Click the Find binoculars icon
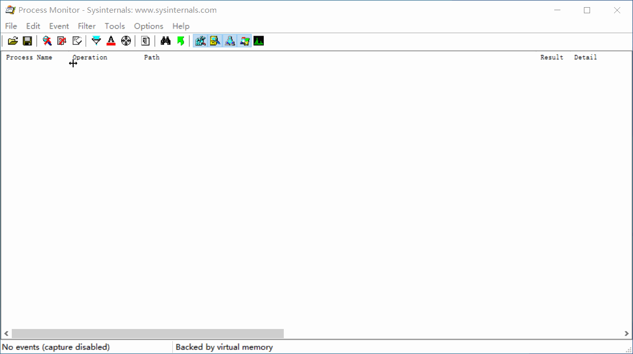 point(166,41)
